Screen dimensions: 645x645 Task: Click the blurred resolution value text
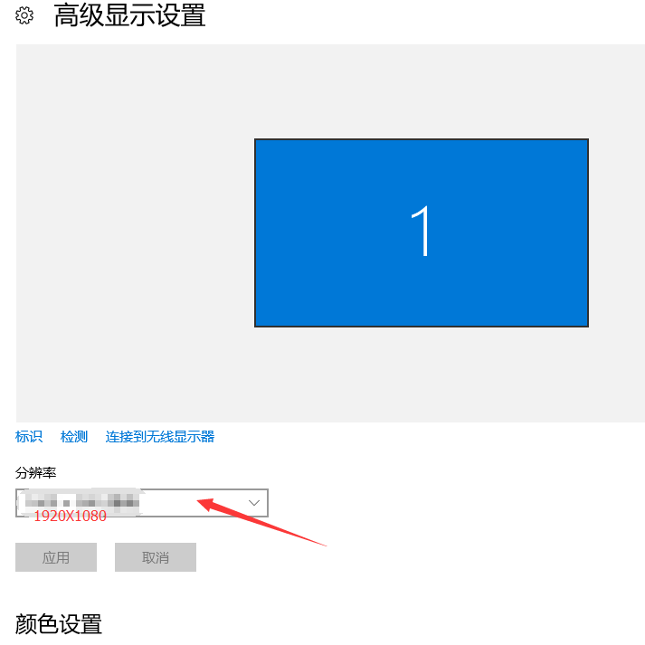82,502
